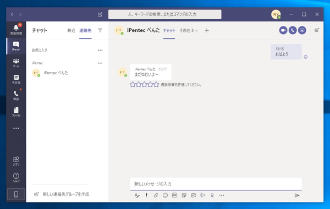Click the iPentec ぺんた header avatar
This screenshot has height=209, width=330.
click(x=119, y=30)
